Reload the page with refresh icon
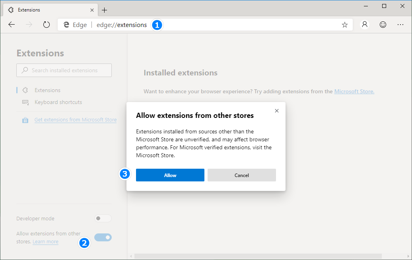The width and height of the screenshot is (412, 260). point(47,25)
